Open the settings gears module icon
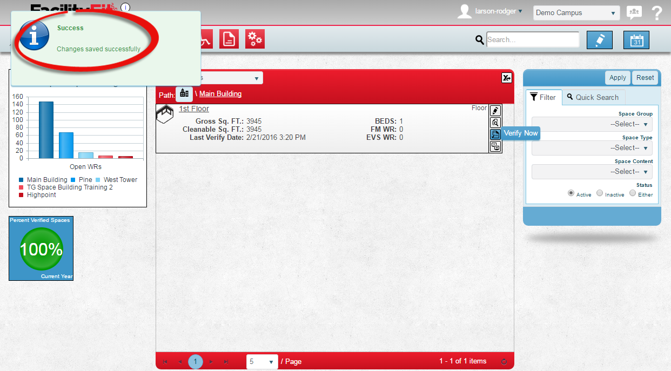This screenshot has height=371, width=671. [x=254, y=39]
